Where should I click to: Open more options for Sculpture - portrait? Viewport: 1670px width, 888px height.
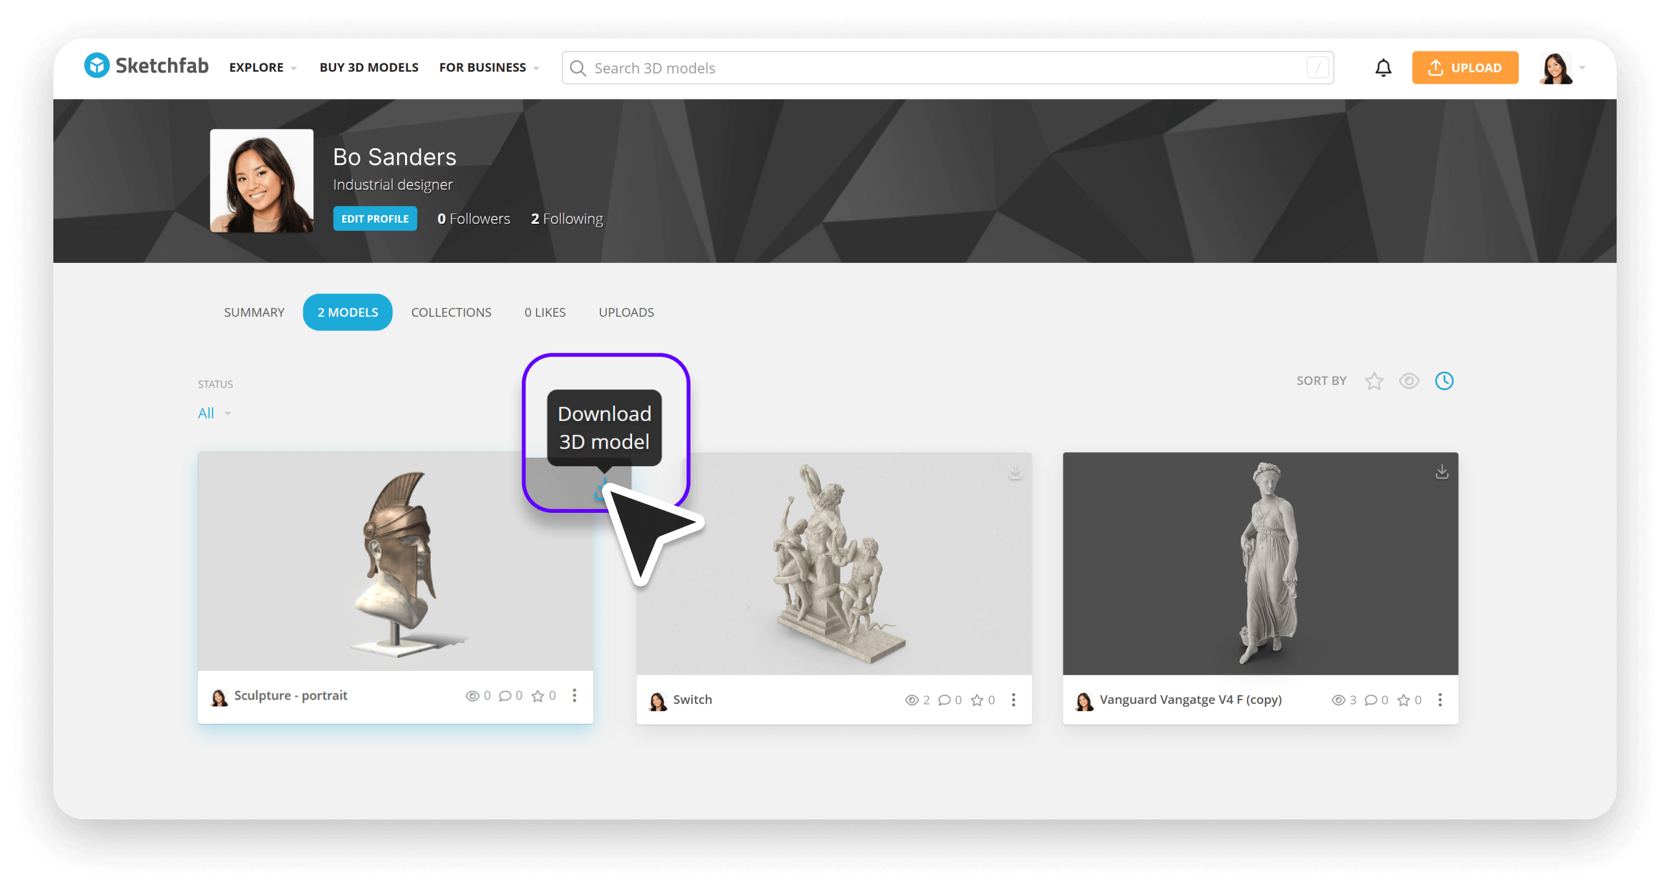coord(574,696)
